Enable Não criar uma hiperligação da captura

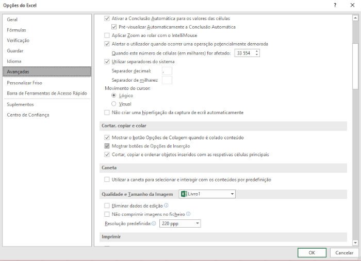click(107, 113)
